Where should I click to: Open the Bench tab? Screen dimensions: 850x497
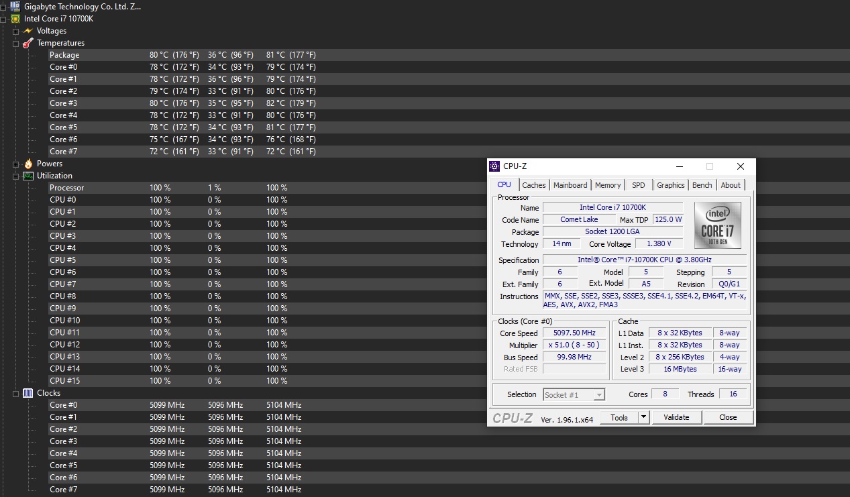(x=702, y=185)
